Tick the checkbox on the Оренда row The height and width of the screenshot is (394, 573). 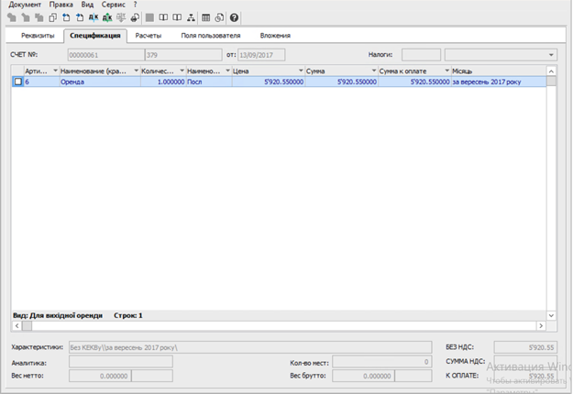pyautogui.click(x=17, y=82)
